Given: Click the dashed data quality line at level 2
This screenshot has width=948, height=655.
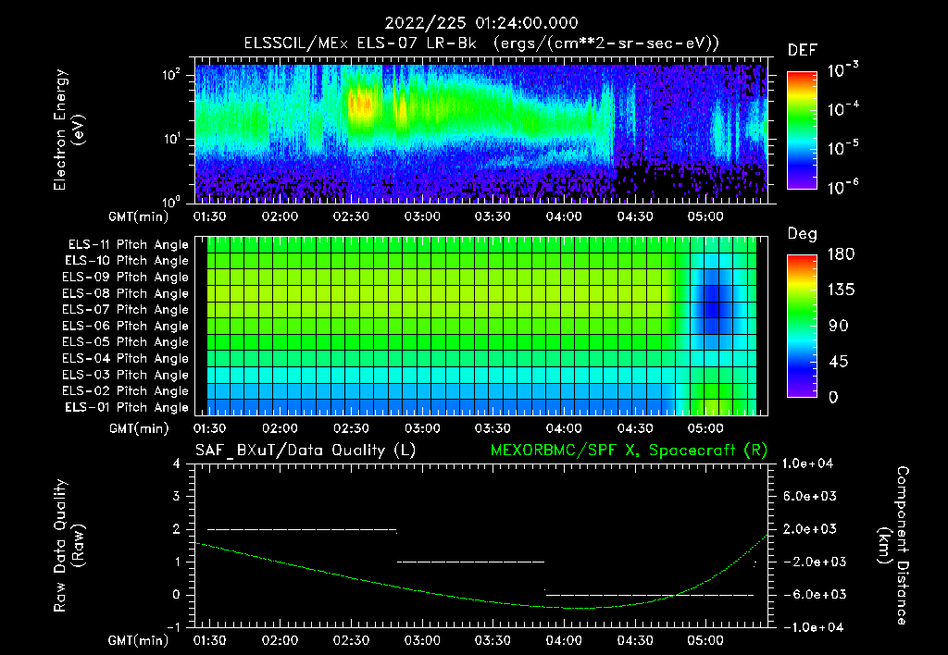Looking at the screenshot, I should (302, 529).
